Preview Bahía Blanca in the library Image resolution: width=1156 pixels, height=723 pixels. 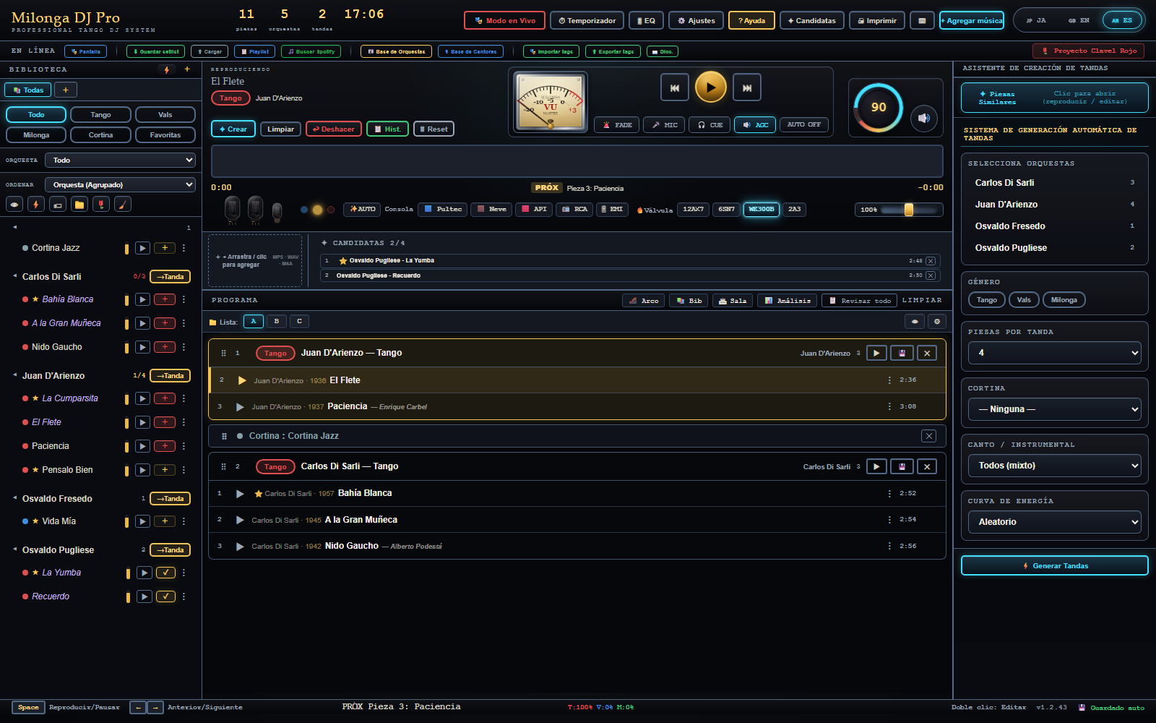pos(143,299)
